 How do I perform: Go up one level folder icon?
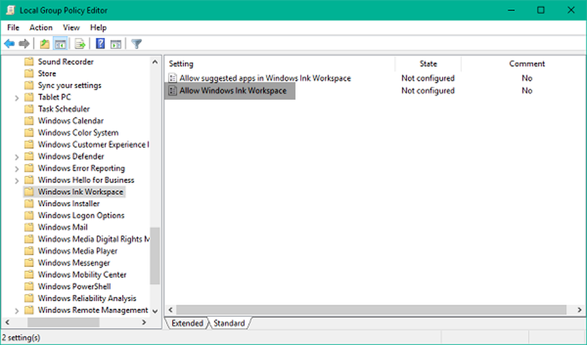click(x=45, y=44)
